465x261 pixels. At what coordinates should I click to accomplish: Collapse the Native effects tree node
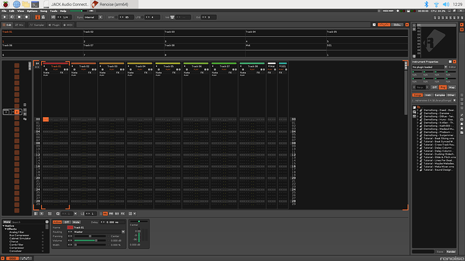coord(3,226)
